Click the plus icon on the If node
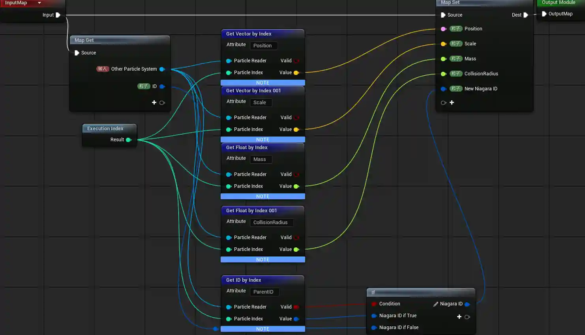The image size is (585, 335). pyautogui.click(x=459, y=317)
